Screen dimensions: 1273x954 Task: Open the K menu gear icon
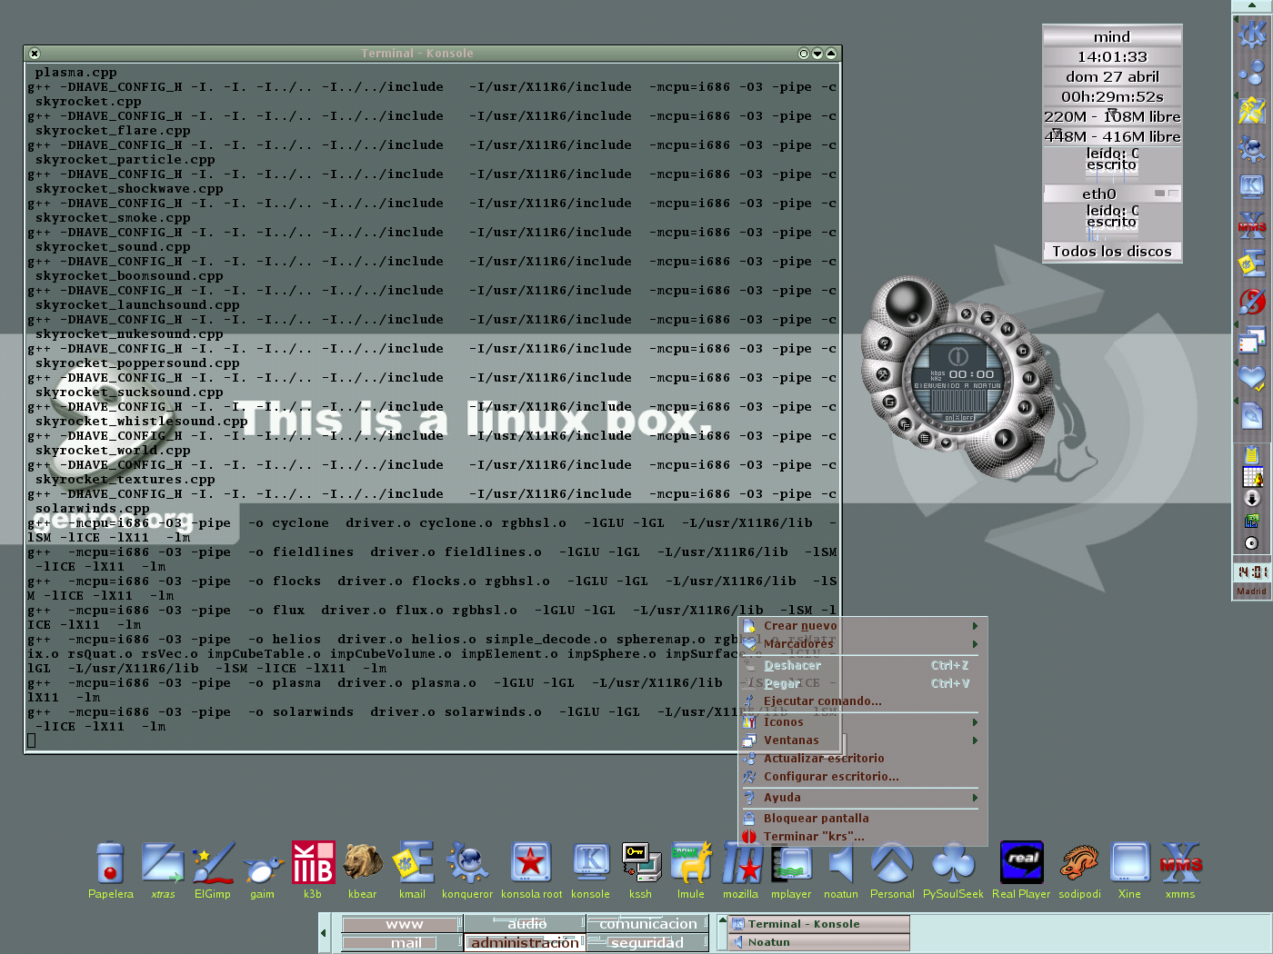pos(1252,35)
